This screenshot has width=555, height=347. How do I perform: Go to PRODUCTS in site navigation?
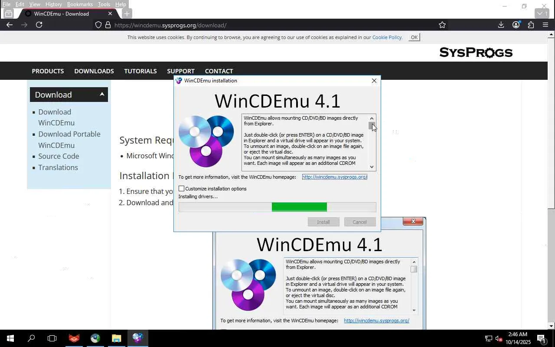(x=48, y=71)
